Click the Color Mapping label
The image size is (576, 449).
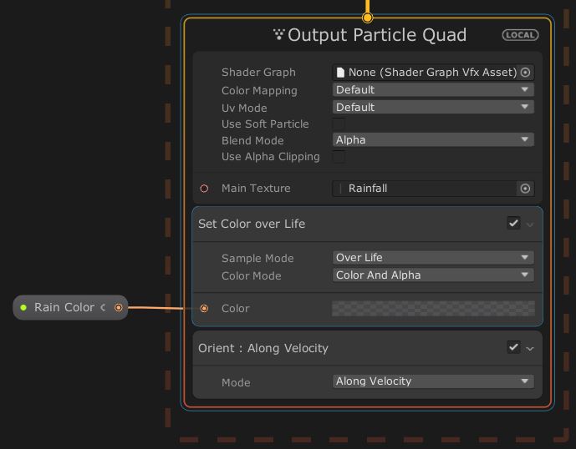259,91
